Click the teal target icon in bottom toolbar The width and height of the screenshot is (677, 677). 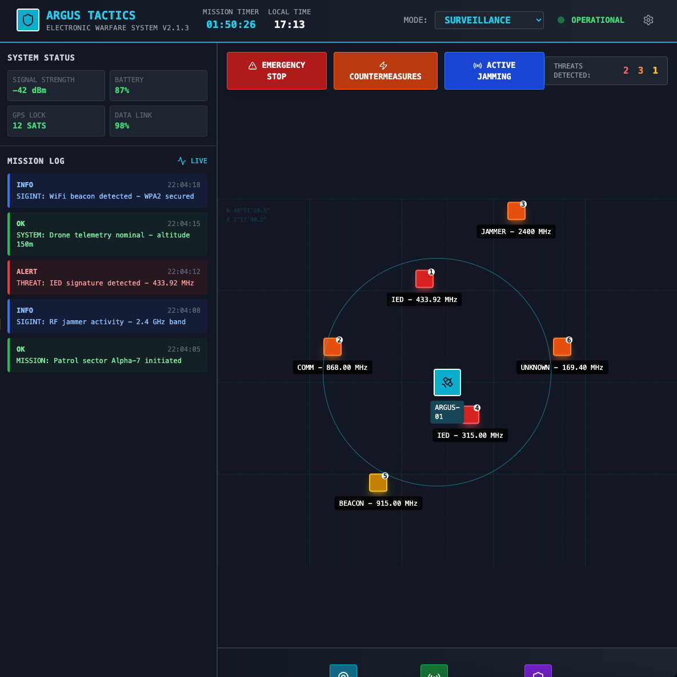click(x=343, y=671)
